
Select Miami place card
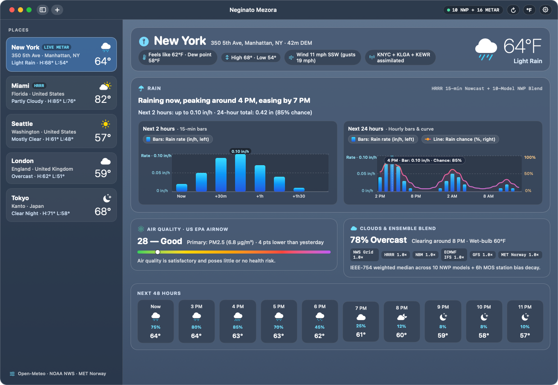(x=61, y=93)
